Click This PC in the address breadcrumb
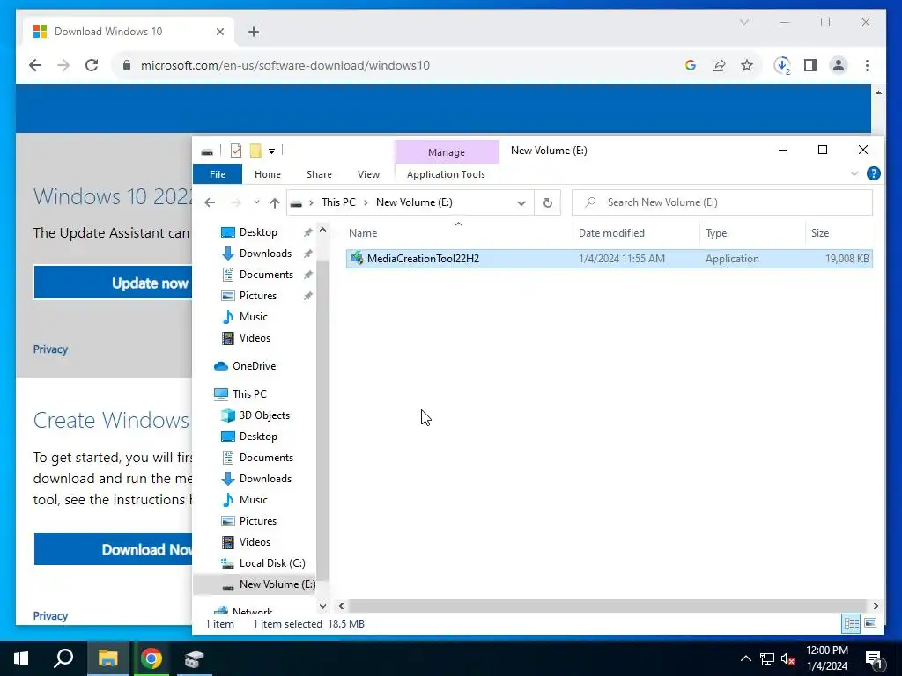902x676 pixels. pyautogui.click(x=338, y=202)
